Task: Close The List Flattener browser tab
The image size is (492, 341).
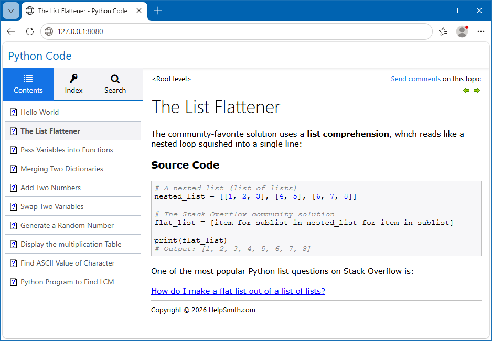Action: tap(139, 10)
